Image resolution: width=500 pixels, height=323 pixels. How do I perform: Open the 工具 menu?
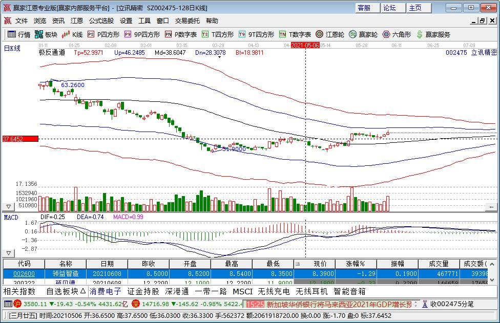(x=144, y=20)
